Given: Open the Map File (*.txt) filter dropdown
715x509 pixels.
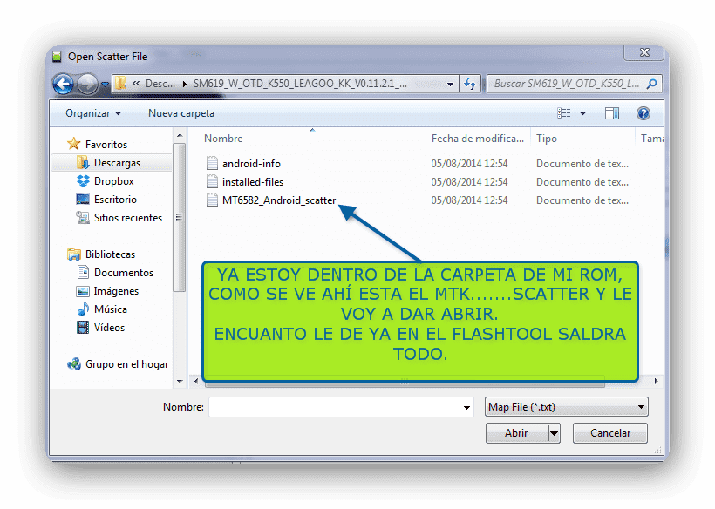Looking at the screenshot, I should pyautogui.click(x=567, y=407).
